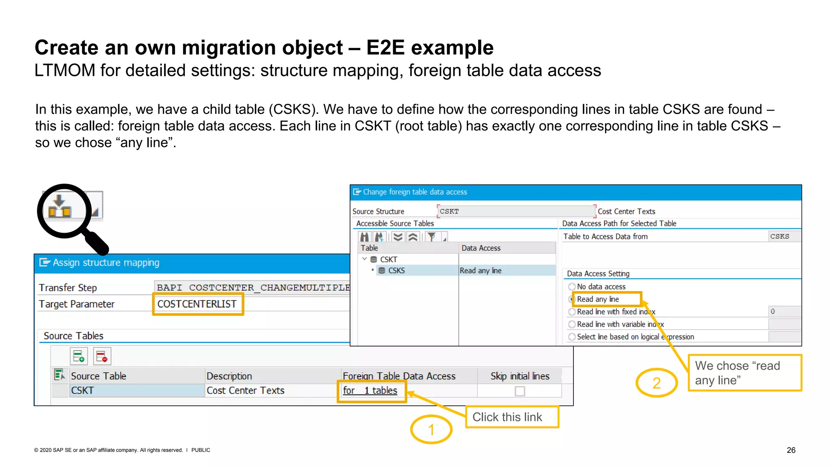The height and width of the screenshot is (467, 830).
Task: Click the Collapse All double-chevron-up icon
Action: point(413,237)
